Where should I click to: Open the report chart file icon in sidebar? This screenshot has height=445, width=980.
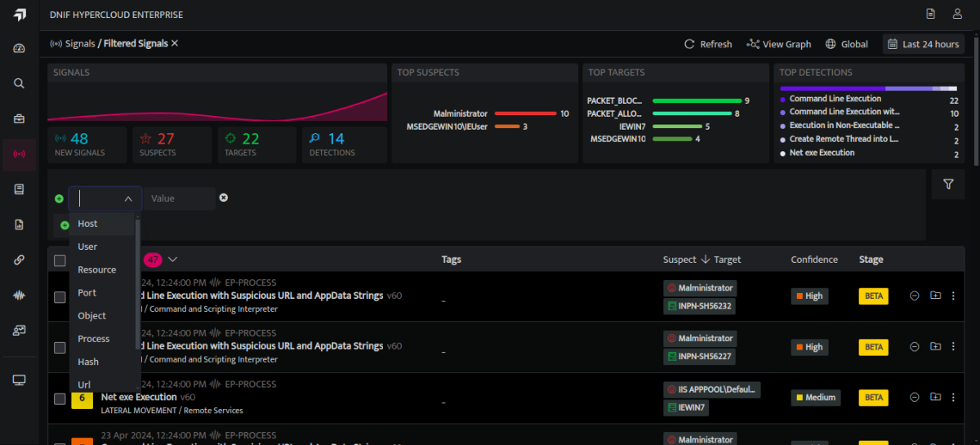[x=20, y=225]
